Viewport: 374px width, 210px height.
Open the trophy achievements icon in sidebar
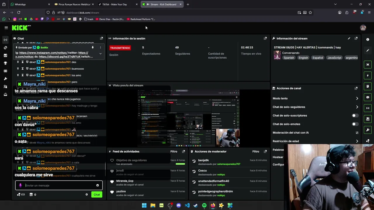tap(5, 63)
